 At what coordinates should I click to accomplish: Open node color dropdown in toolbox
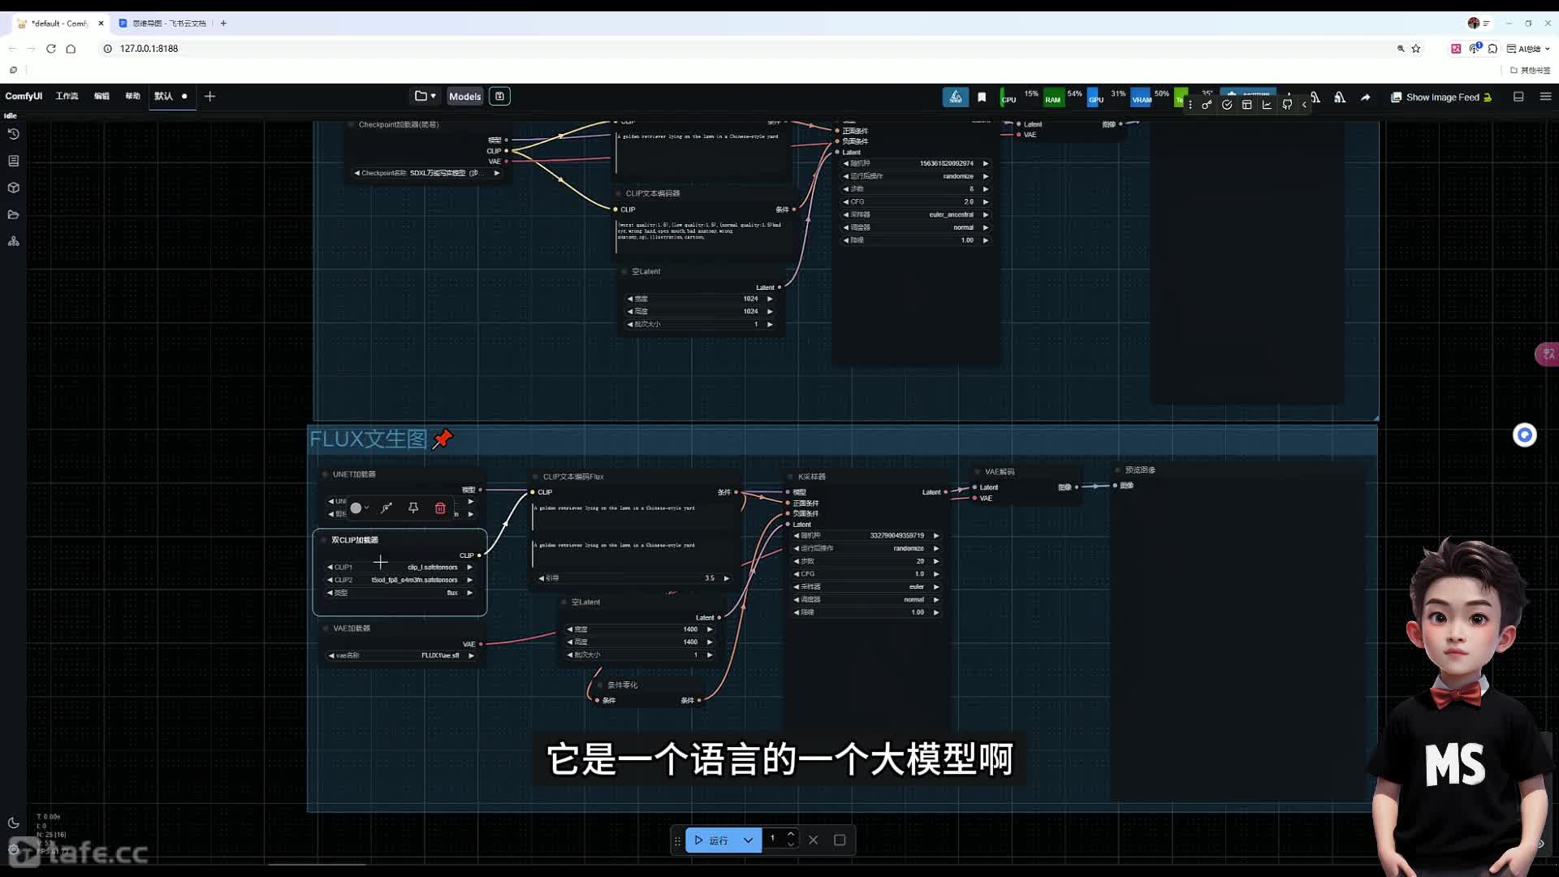(359, 508)
